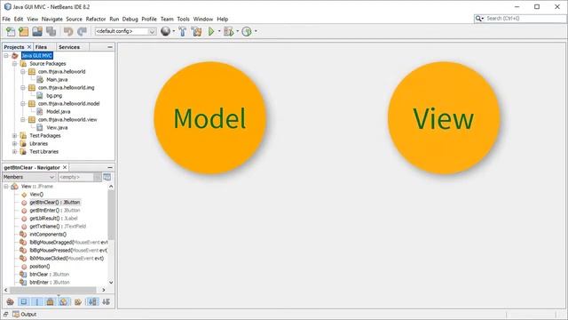Screen dimensions: 568x320
Task: Click the Output window icon at bottom
Action: click(16, 314)
